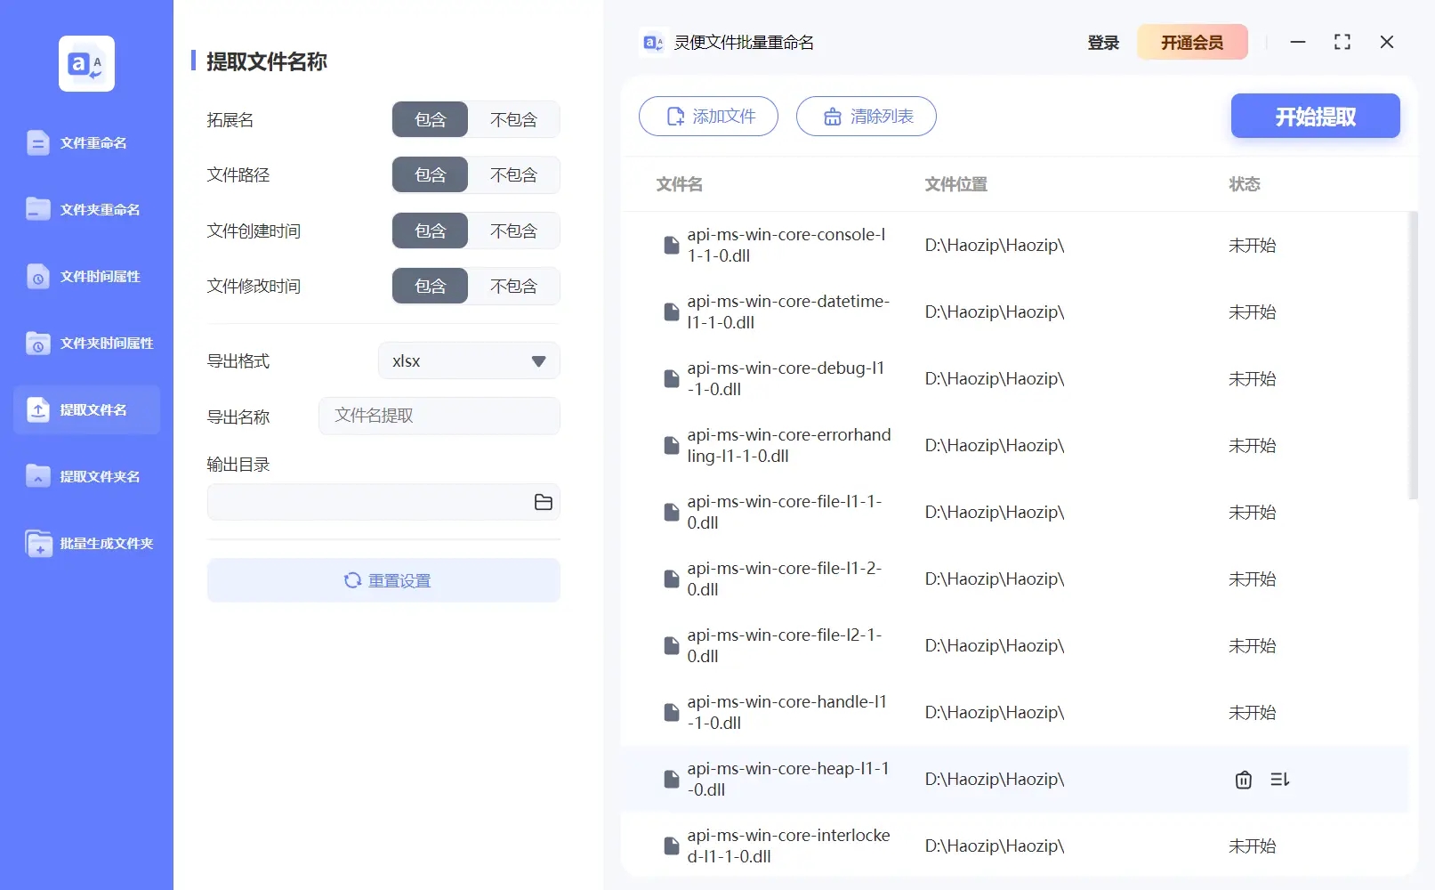Toggle 文件创建时间 to 不包含
The image size is (1435, 890).
(x=513, y=231)
